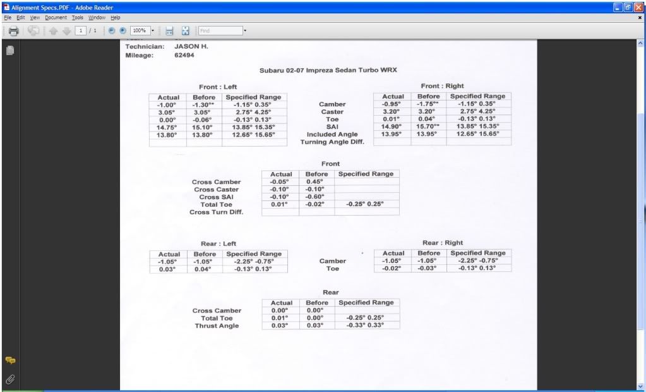Click mileage value '62494'
The height and width of the screenshot is (392, 646).
pyautogui.click(x=184, y=55)
